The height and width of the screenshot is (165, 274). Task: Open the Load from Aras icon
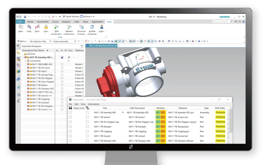tap(29, 27)
